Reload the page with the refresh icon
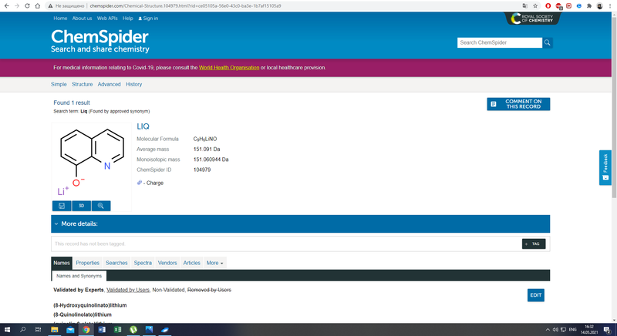This screenshot has width=617, height=336. pyautogui.click(x=28, y=5)
